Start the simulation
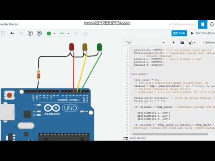Viewport: 215px width, 161px height. point(203,33)
